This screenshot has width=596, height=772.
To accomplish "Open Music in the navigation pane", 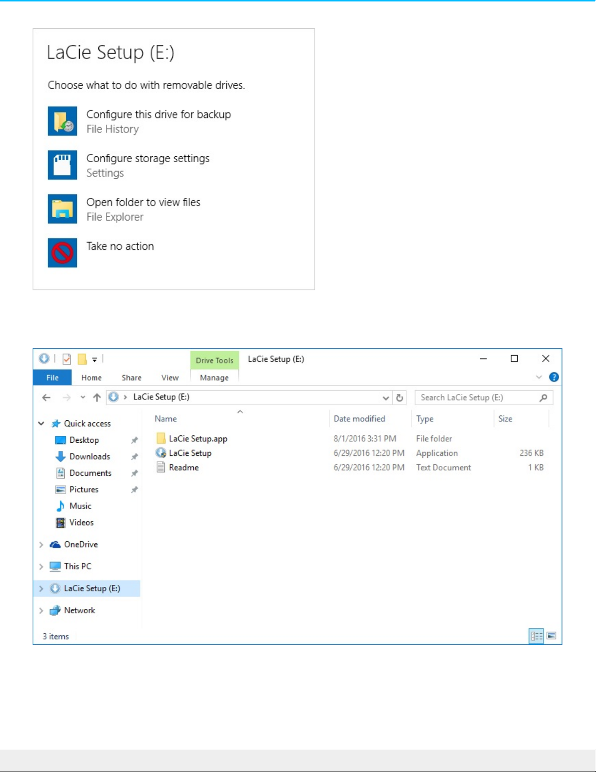I will [81, 506].
